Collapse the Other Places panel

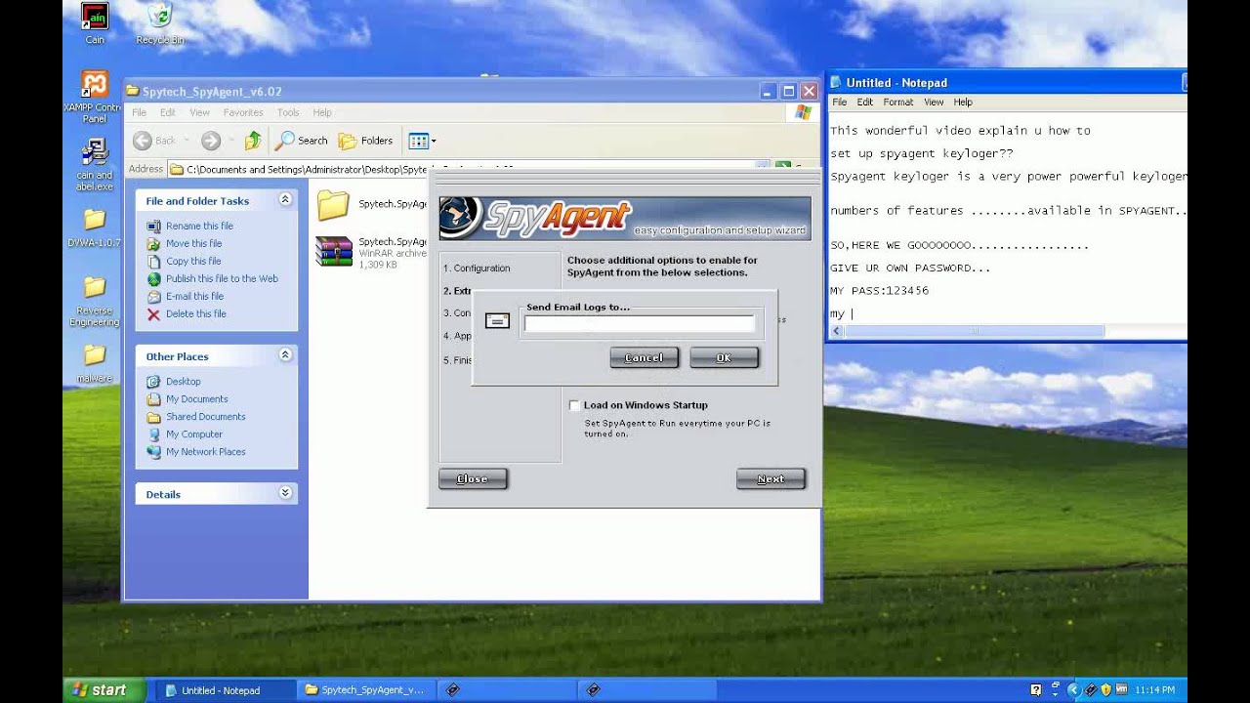(x=285, y=355)
